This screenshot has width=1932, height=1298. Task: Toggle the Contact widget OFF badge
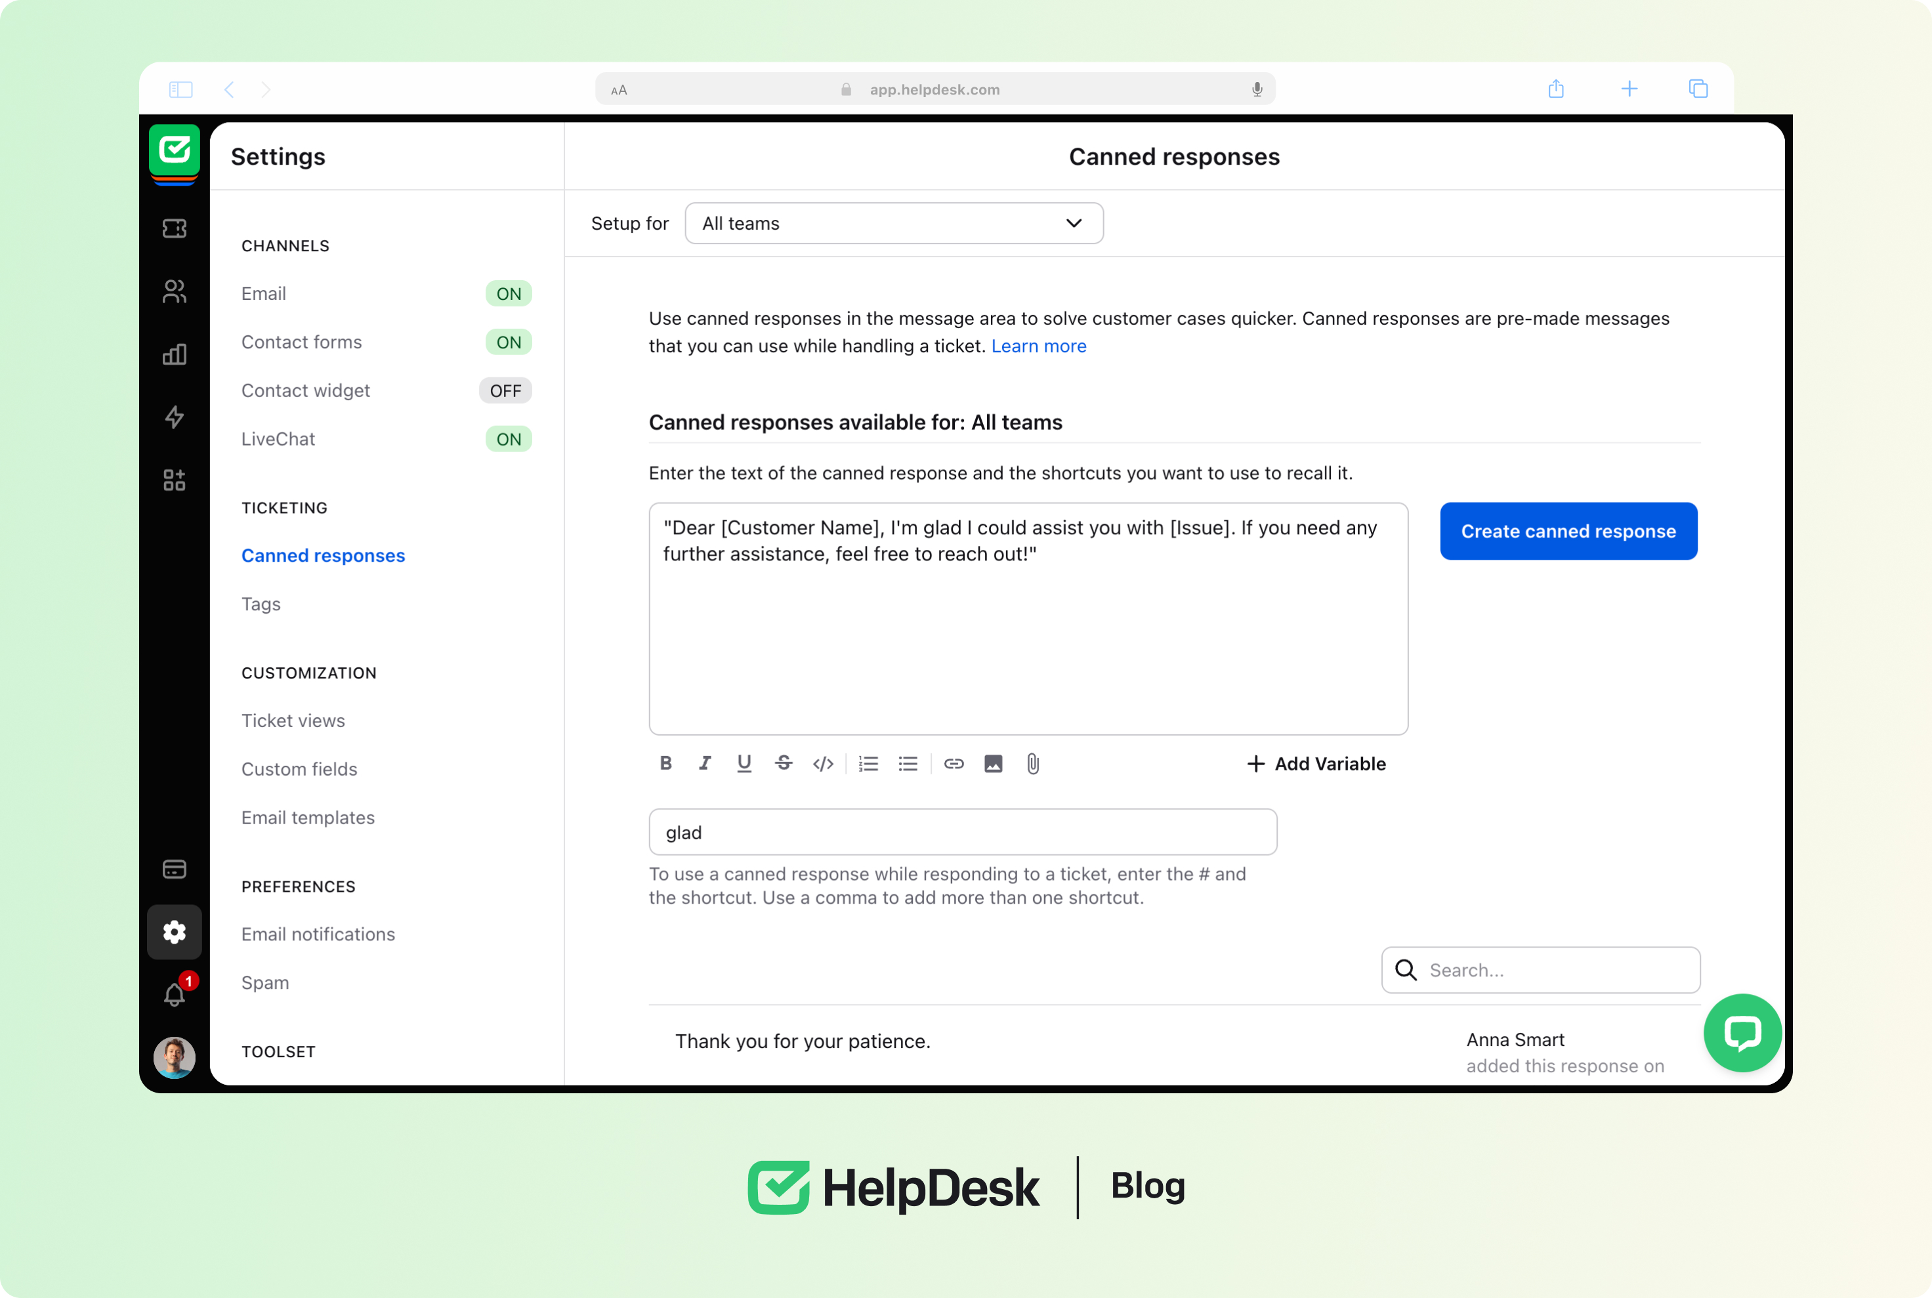[x=505, y=390]
